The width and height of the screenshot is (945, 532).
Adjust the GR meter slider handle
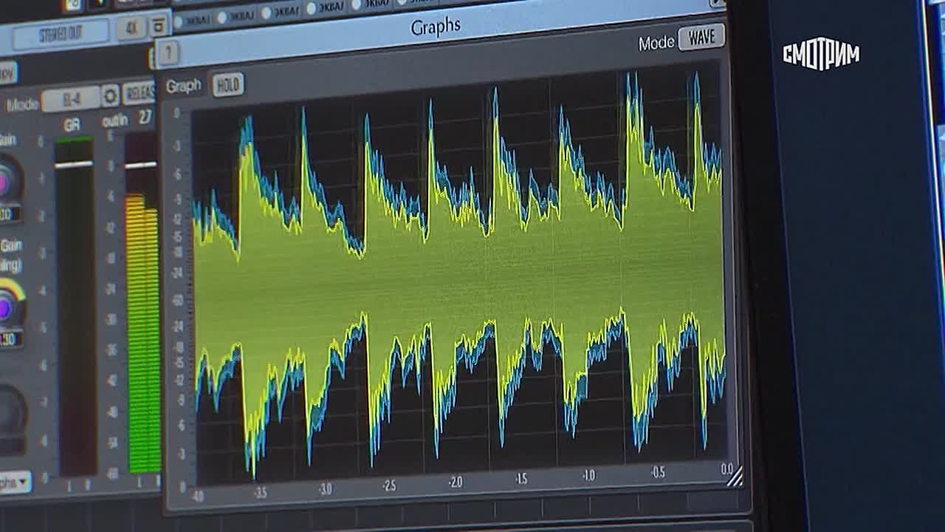[74, 164]
